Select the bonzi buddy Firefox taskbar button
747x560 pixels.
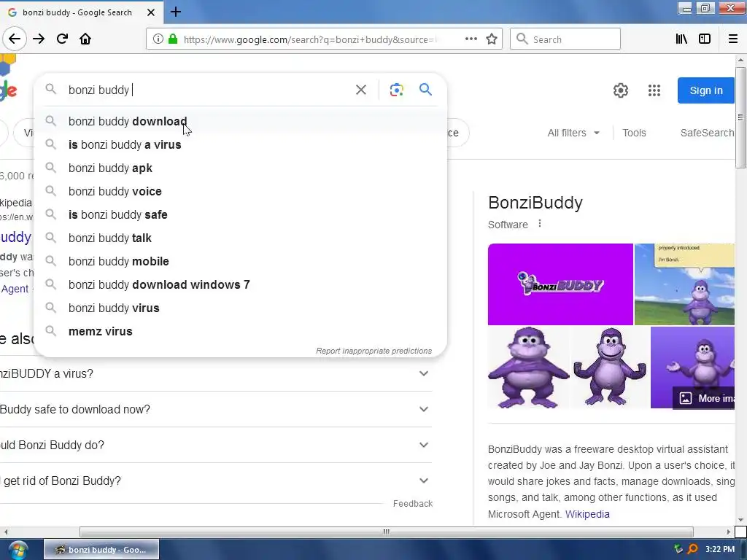click(x=101, y=550)
